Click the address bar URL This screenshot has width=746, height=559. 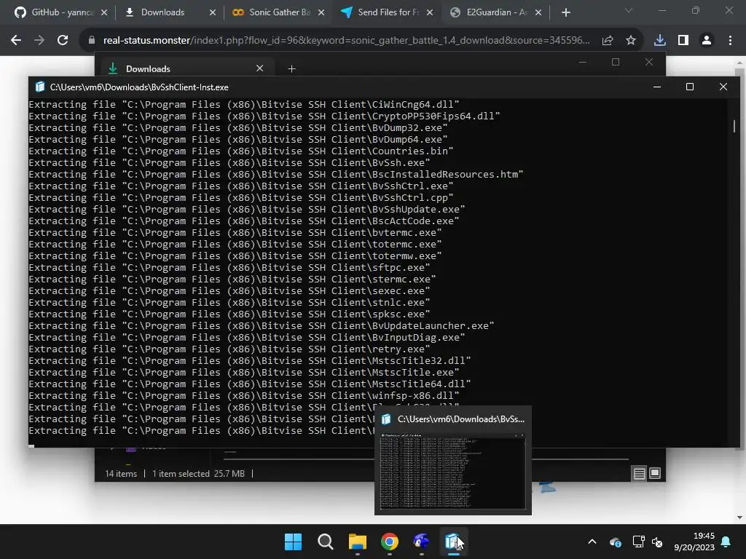pos(346,41)
